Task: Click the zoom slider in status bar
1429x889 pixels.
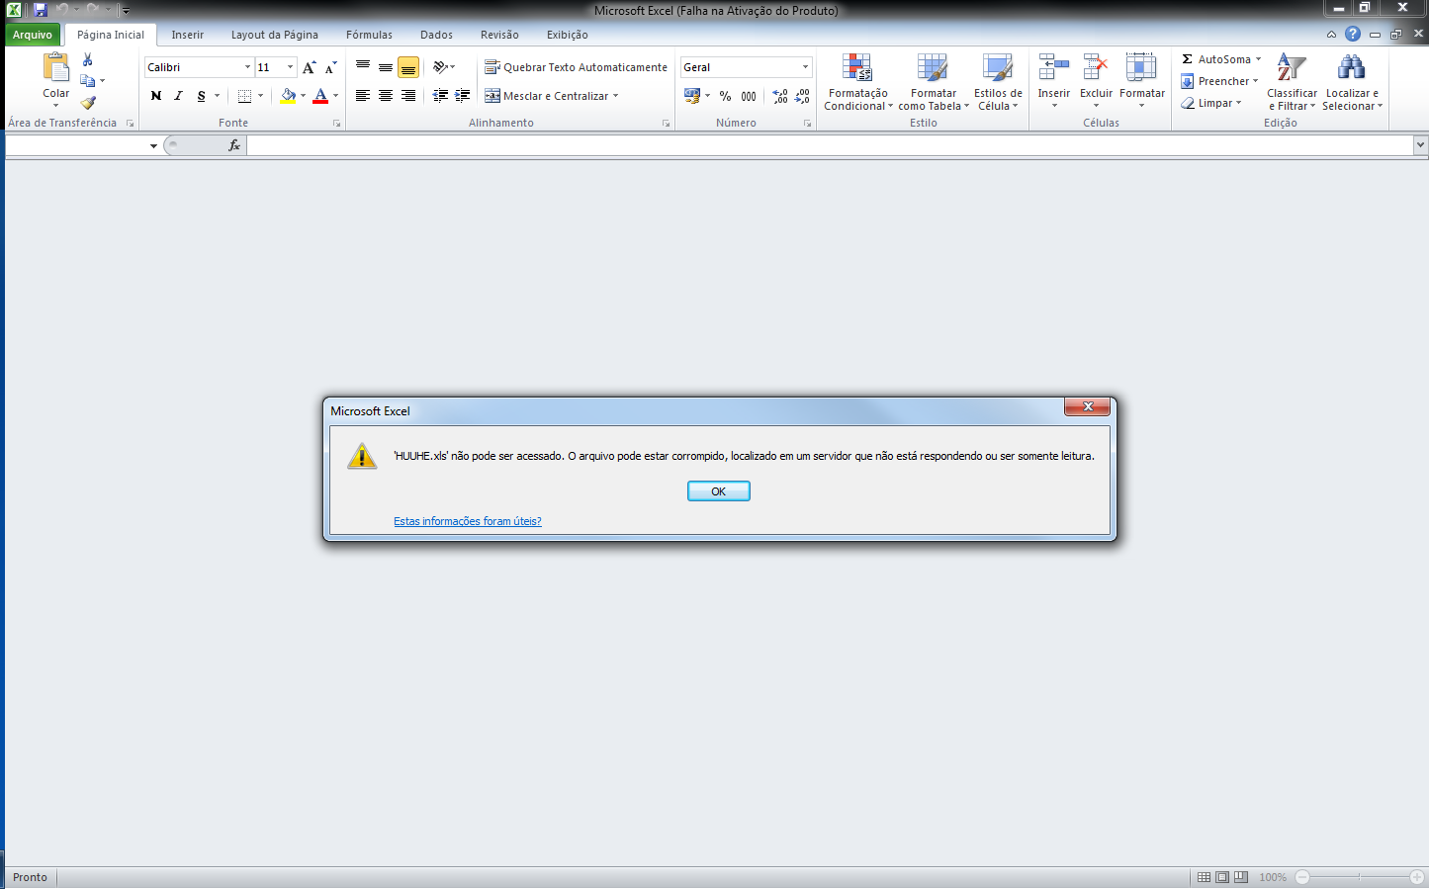Action: click(x=1360, y=877)
